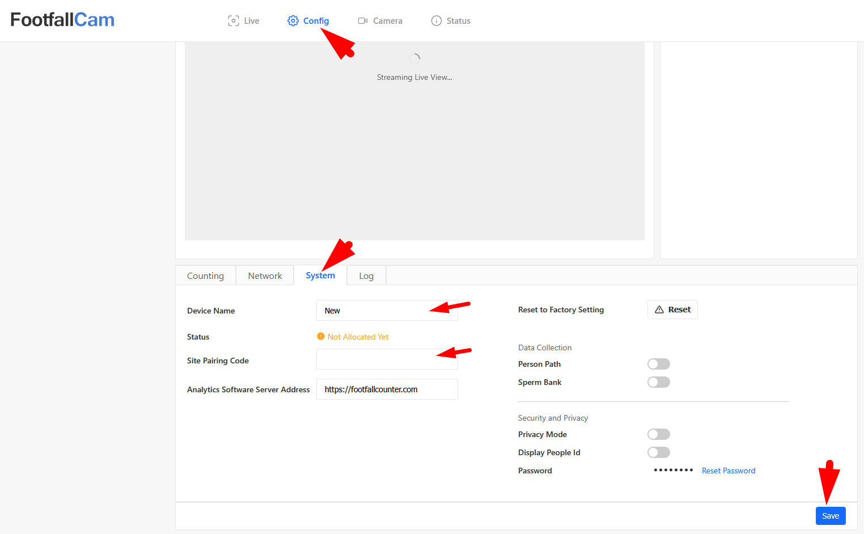The width and height of the screenshot is (864, 534).
Task: Turn on Privacy Mode
Action: point(658,434)
